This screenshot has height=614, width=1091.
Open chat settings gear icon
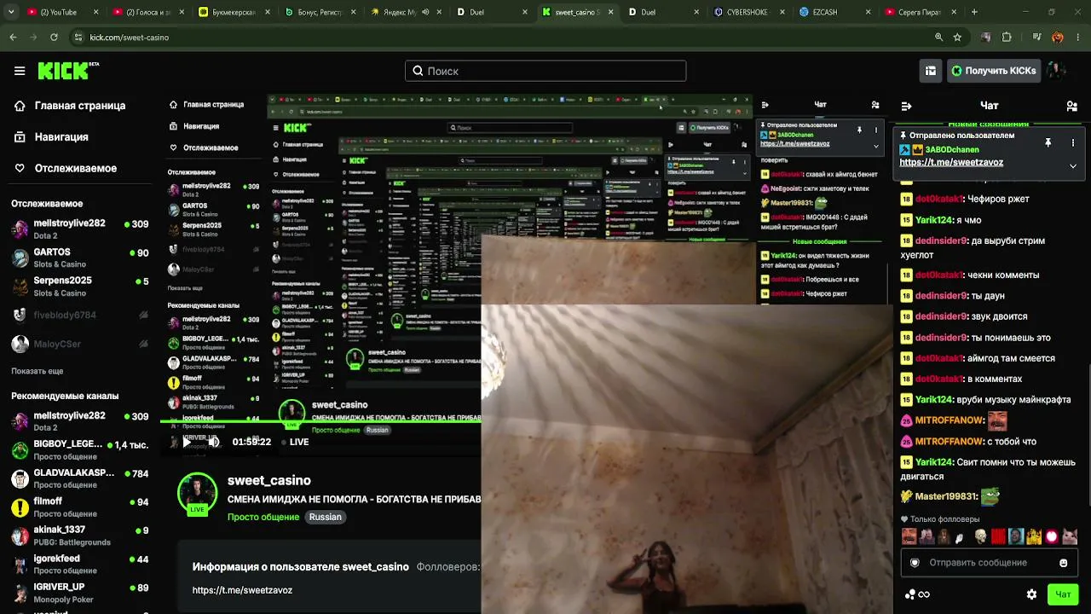pyautogui.click(x=1032, y=594)
